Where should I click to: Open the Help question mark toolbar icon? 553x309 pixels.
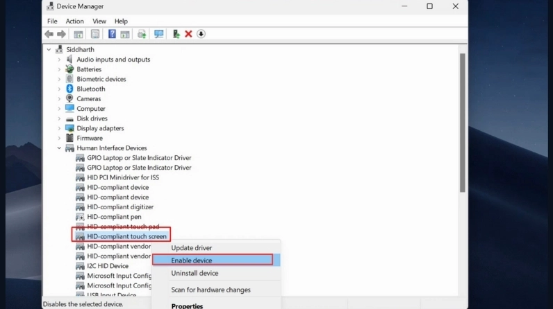112,34
